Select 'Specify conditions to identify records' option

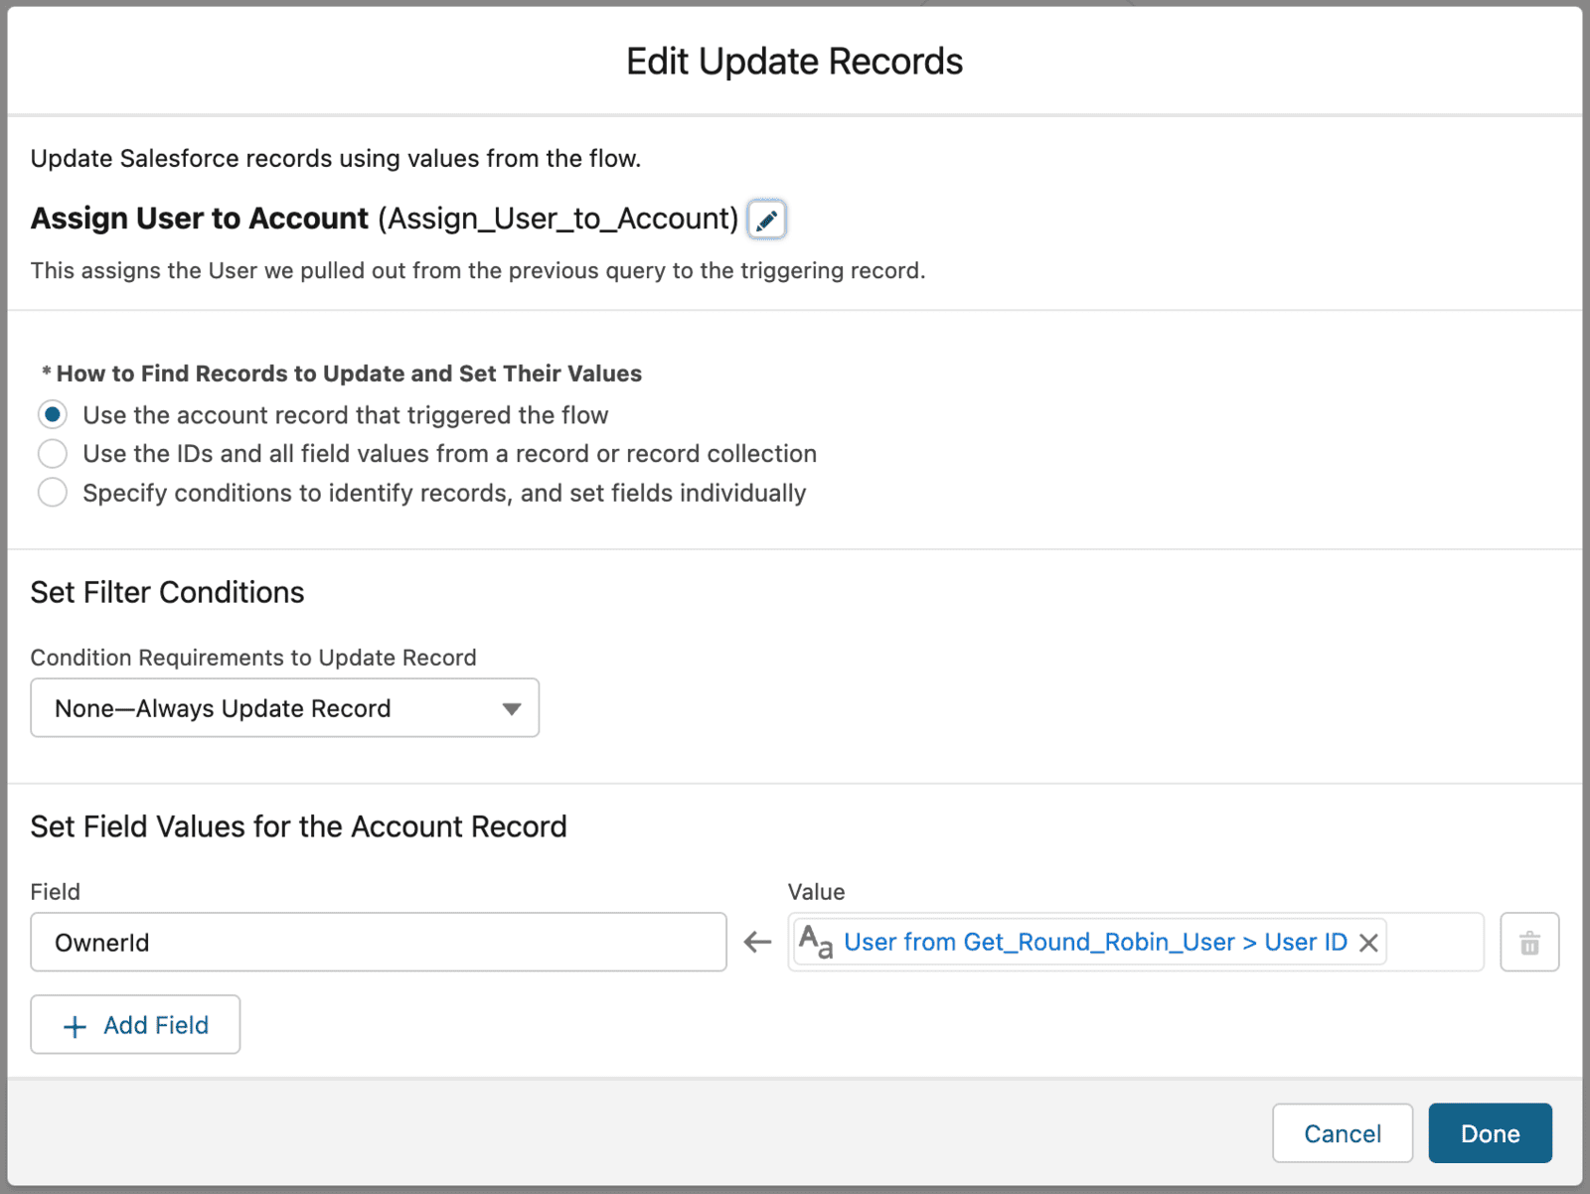click(53, 493)
